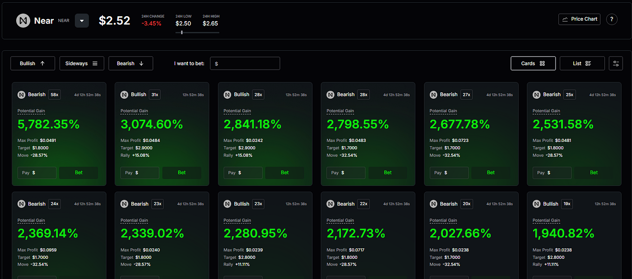Click the Near icon on Bearish 23x card
632x279 pixels.
pyautogui.click(x=124, y=204)
